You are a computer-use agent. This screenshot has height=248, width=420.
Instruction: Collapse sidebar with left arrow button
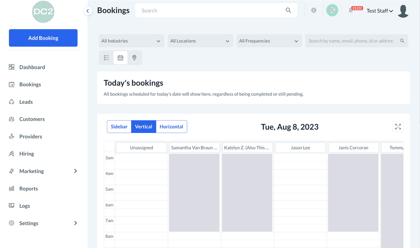[x=88, y=11]
